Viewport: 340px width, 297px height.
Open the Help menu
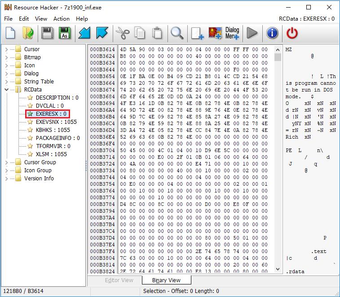[x=82, y=19]
